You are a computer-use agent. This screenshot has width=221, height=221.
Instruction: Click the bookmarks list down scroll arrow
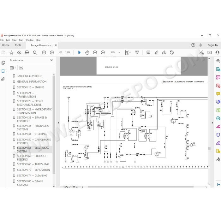[x=54, y=186]
